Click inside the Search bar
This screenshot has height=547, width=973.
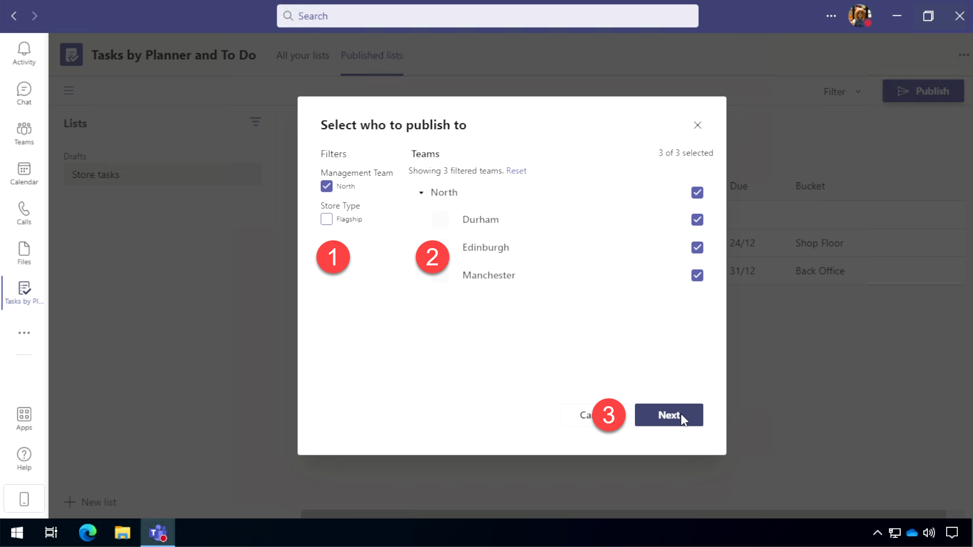pyautogui.click(x=486, y=16)
